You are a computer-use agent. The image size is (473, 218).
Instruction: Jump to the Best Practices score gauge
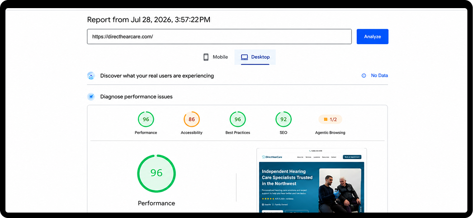238,119
